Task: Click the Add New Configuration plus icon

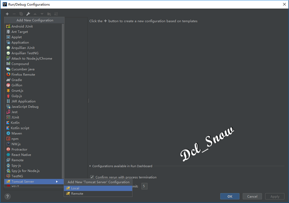Action: [x=7, y=14]
